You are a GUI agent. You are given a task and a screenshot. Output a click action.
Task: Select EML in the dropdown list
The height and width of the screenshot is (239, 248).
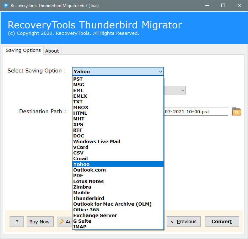(118, 91)
